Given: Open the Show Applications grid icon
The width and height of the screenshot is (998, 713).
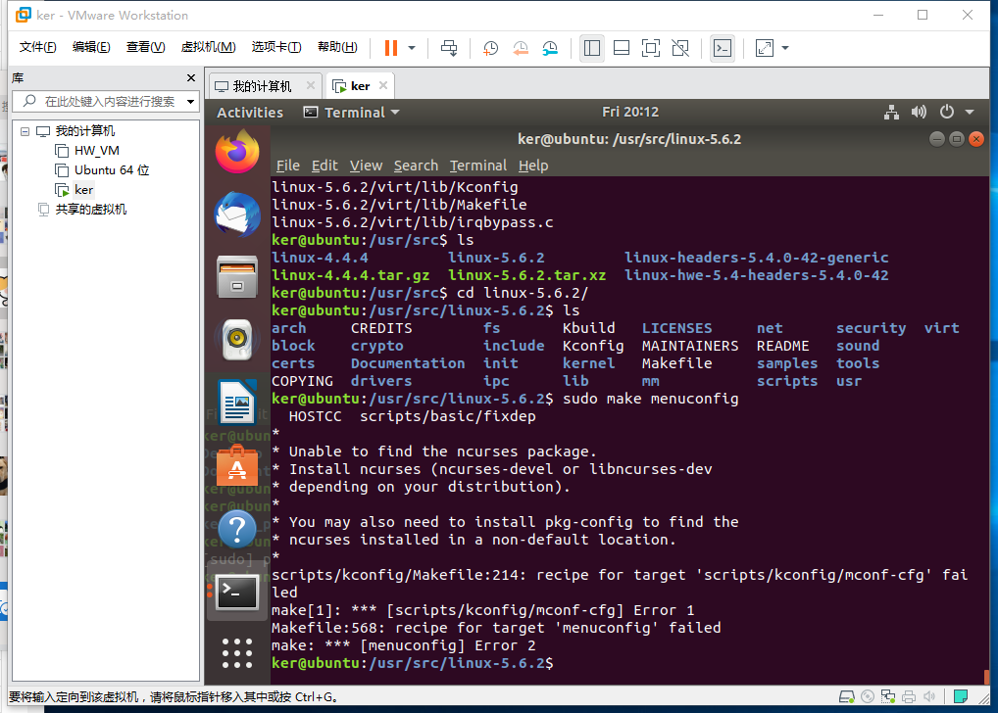Looking at the screenshot, I should tap(236, 653).
